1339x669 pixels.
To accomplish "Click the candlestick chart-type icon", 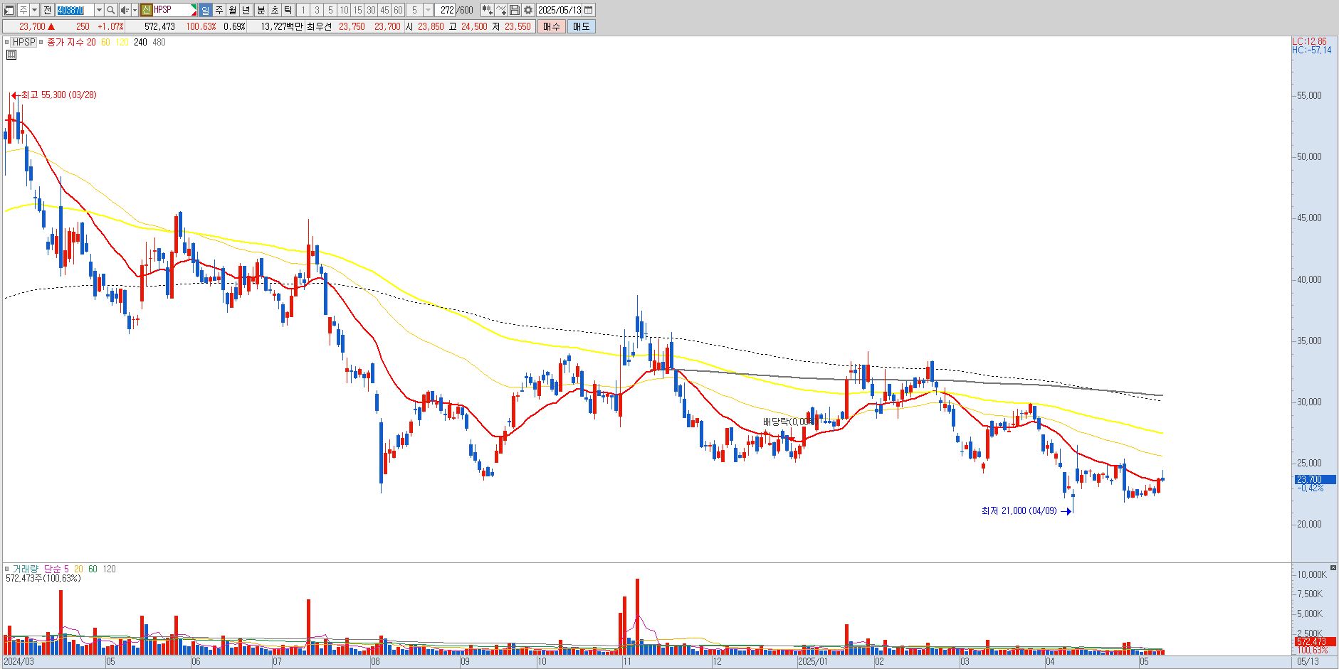I will coord(488,10).
